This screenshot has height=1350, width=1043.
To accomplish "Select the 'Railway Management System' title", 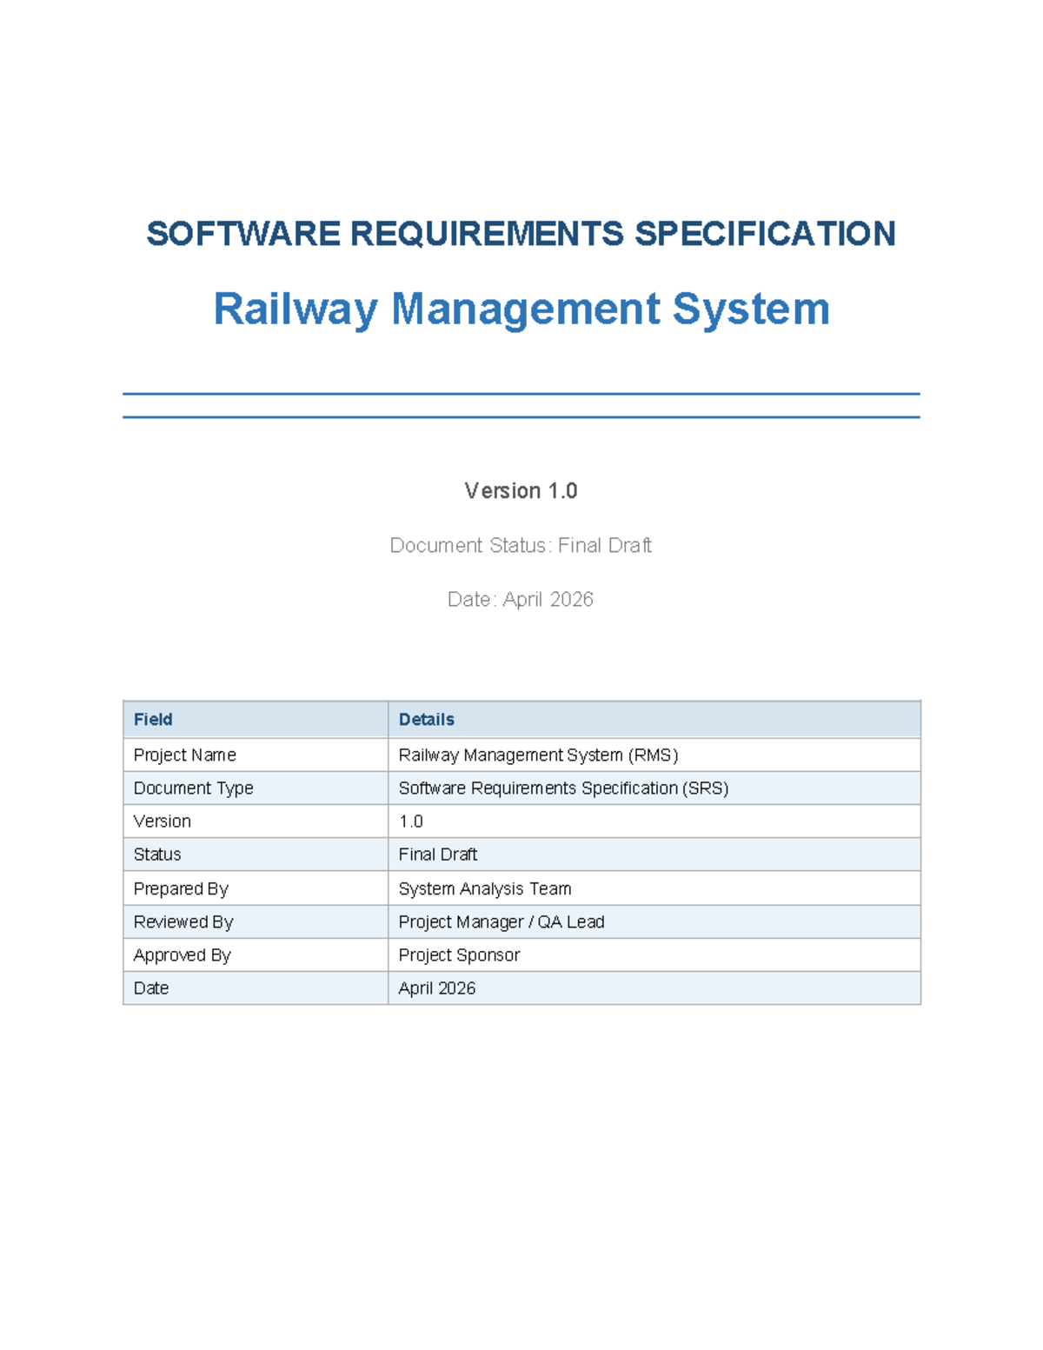I will pos(521,309).
